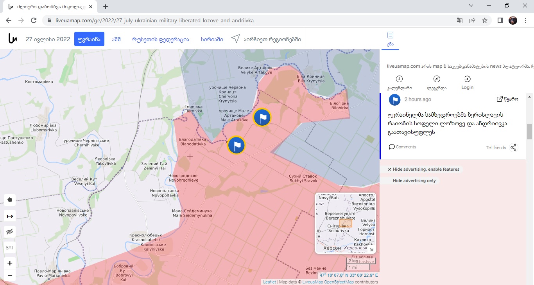Click Hide advertising, enable features

423,170
